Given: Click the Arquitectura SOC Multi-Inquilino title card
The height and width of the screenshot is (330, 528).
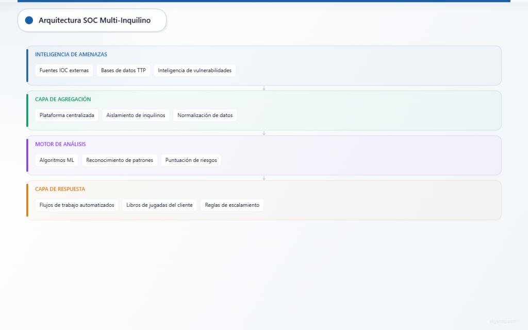Looking at the screenshot, I should (92, 20).
